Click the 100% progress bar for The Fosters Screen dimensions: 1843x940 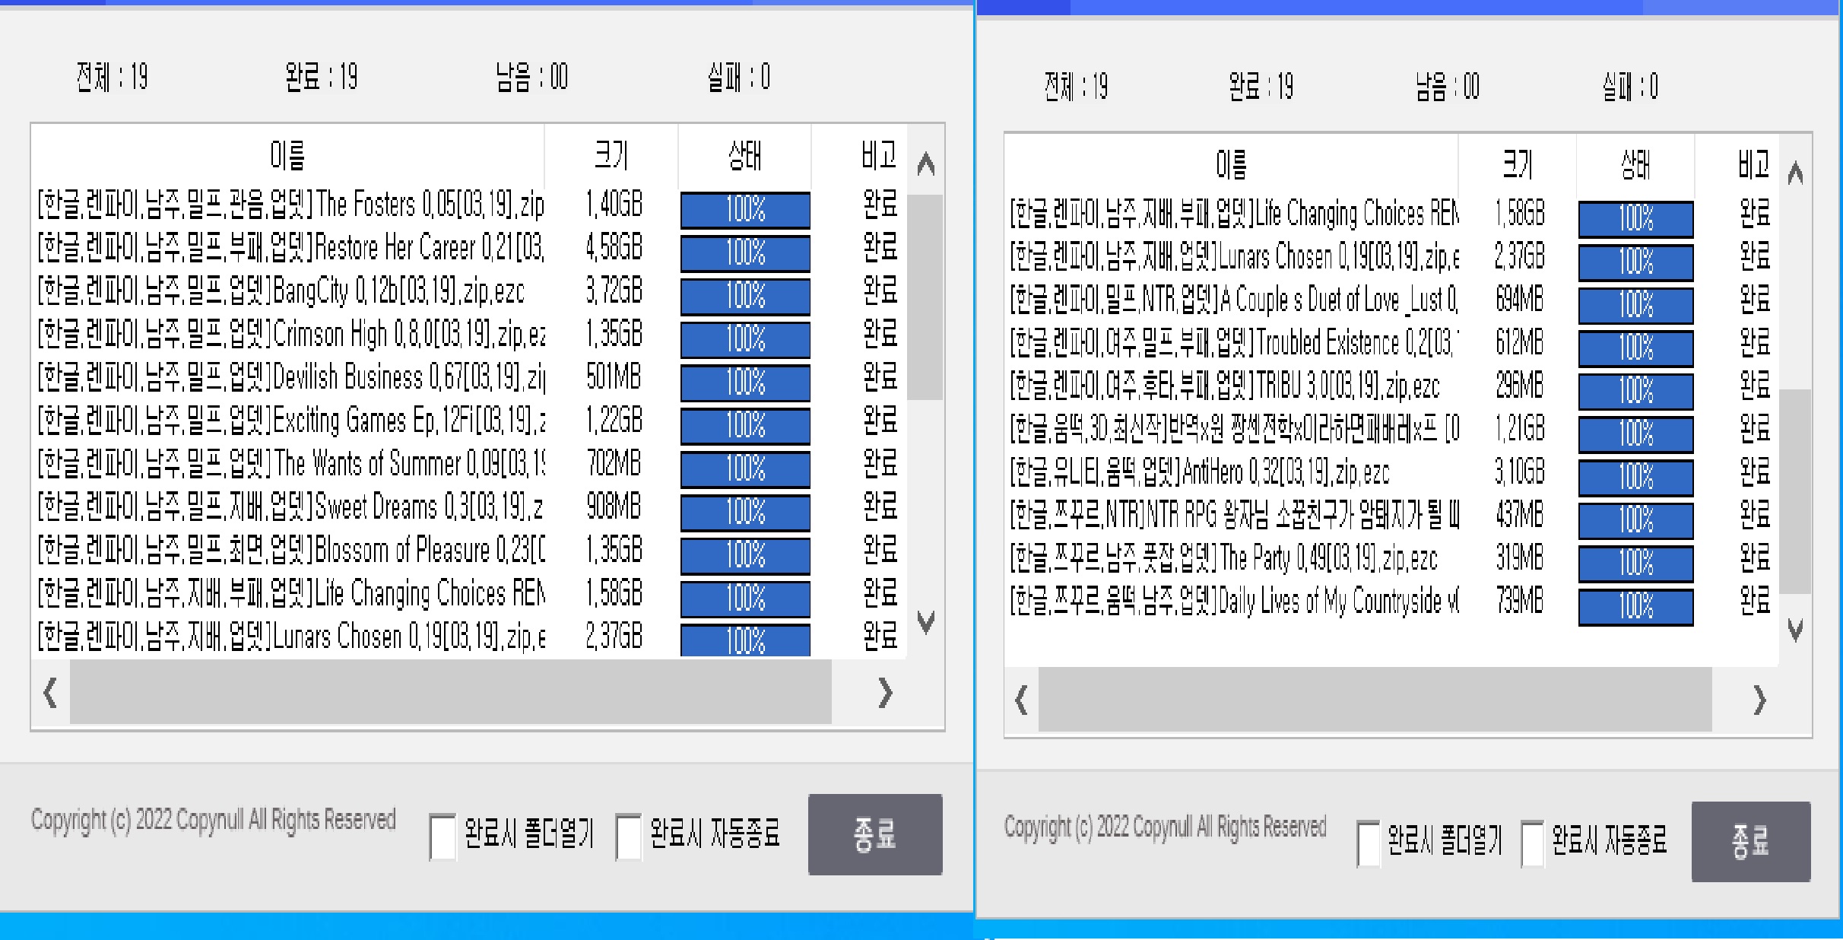(x=745, y=211)
